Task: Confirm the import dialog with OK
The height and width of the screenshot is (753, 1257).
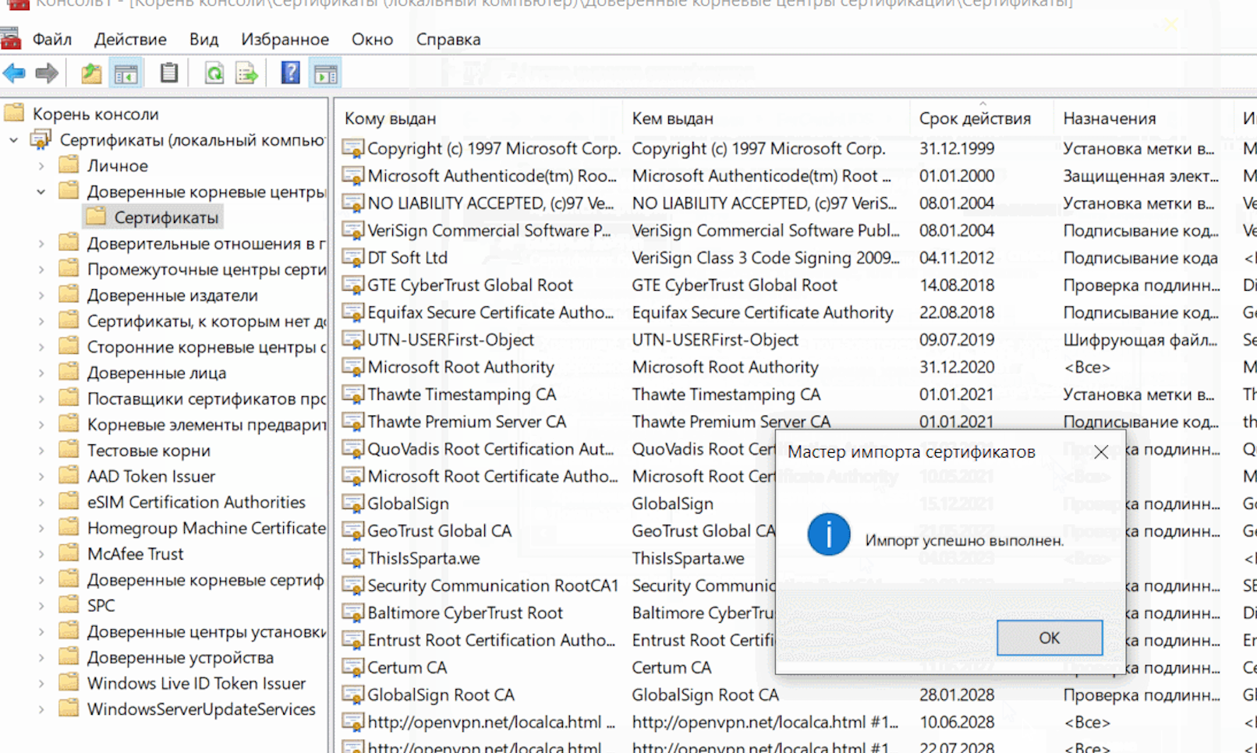Action: pos(1050,638)
